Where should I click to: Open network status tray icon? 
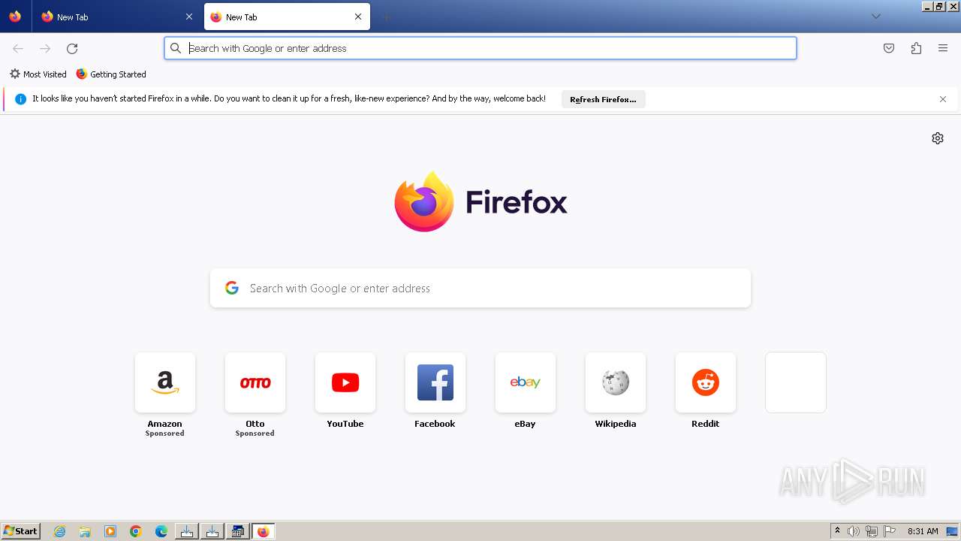(872, 531)
